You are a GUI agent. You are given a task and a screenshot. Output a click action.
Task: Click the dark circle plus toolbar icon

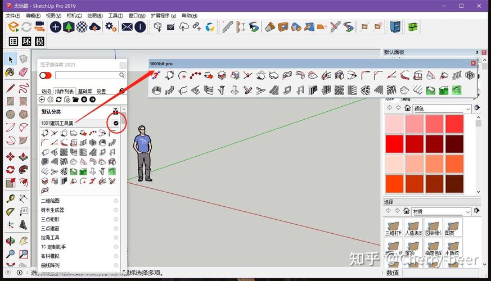(x=56, y=27)
